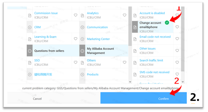This screenshot has width=208, height=112.
Task: Favorite Commission Issue with its heart icon
Action: pos(76,15)
